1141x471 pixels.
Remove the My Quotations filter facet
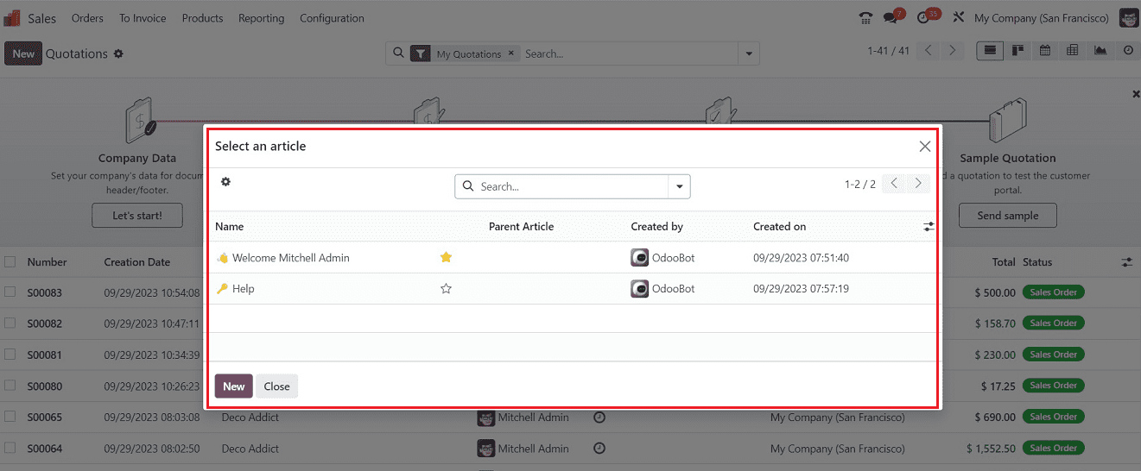tap(510, 53)
